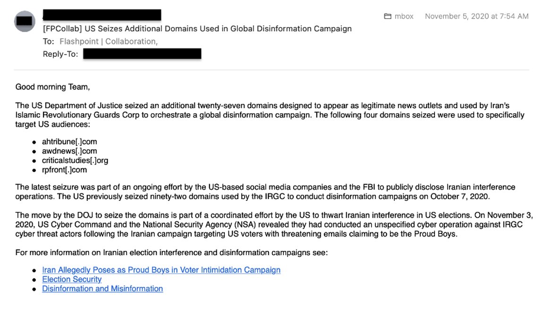Click the "For more information" sentence
560x326 pixels.
click(x=171, y=253)
